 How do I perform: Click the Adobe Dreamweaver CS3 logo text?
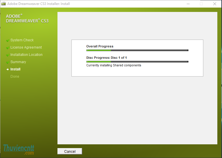point(27,19)
